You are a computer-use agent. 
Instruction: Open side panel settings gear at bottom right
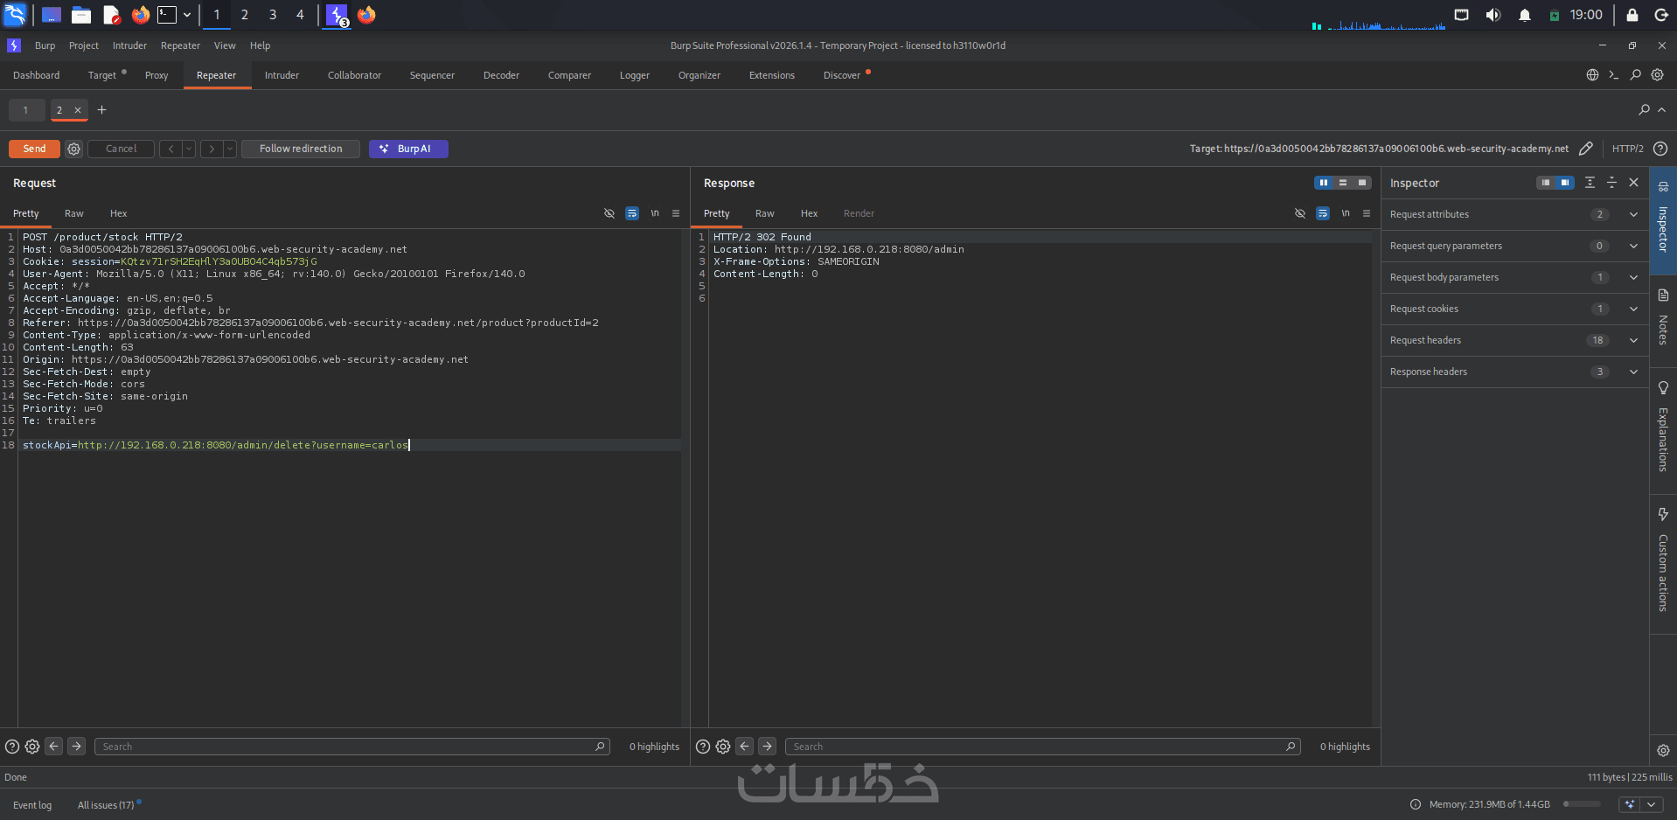click(x=1663, y=751)
